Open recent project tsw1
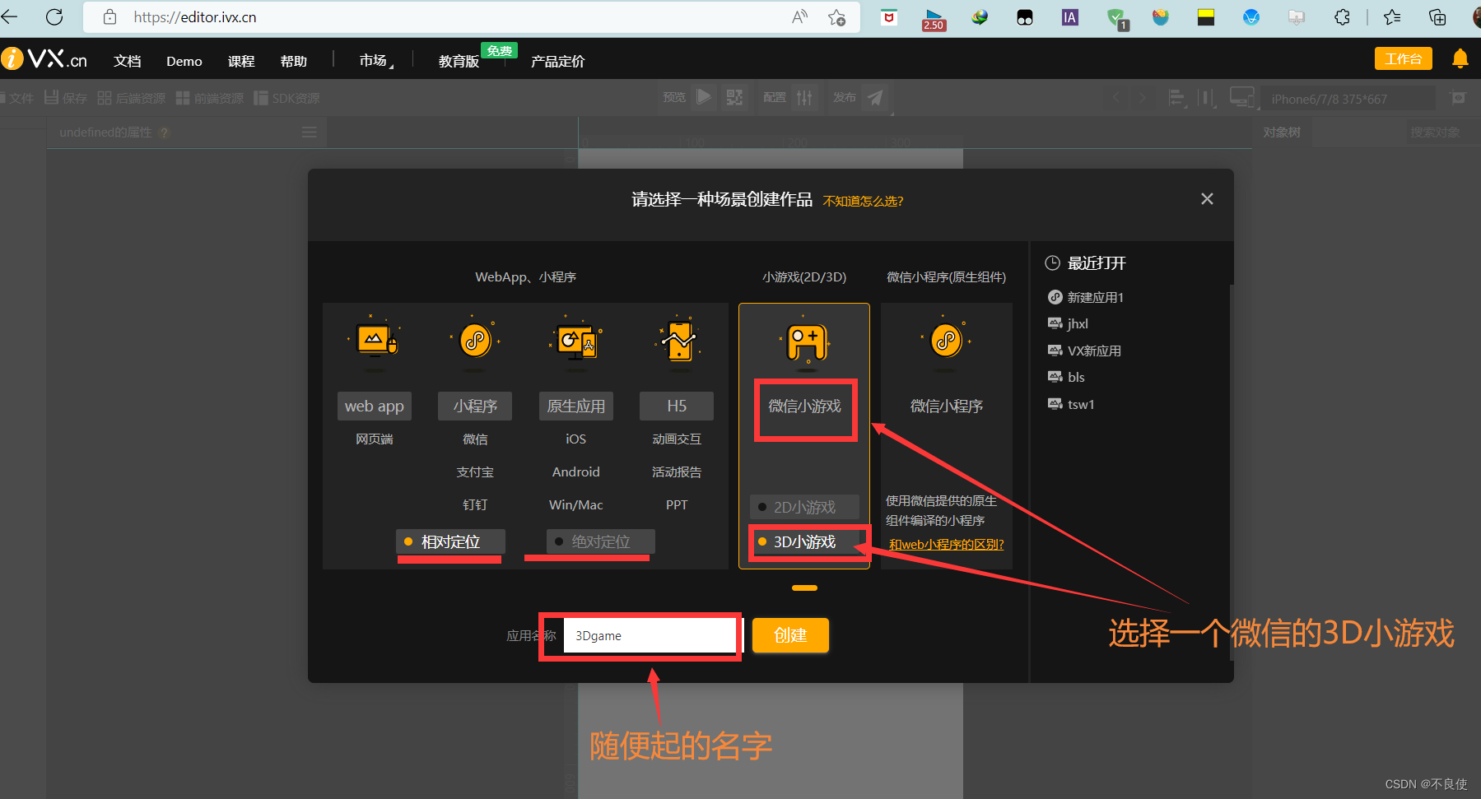1481x799 pixels. coord(1071,404)
